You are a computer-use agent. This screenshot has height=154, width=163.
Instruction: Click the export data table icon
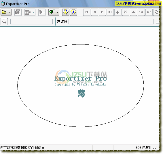[x=28, y=12]
